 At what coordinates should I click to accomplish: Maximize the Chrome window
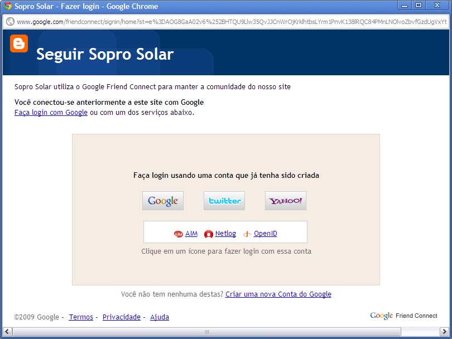[x=419, y=5]
